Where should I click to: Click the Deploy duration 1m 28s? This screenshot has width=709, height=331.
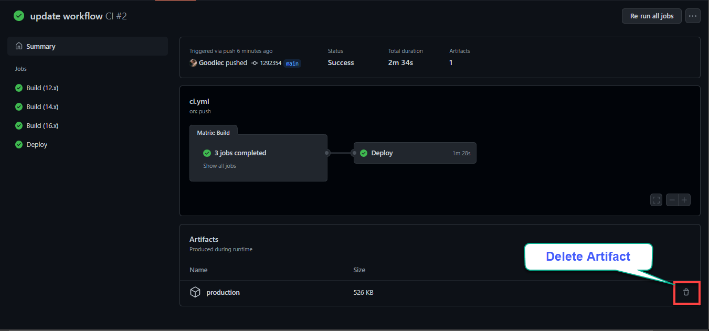point(461,153)
